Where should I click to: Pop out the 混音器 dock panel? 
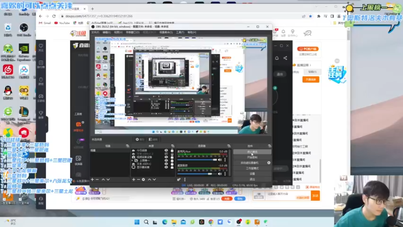(229, 146)
